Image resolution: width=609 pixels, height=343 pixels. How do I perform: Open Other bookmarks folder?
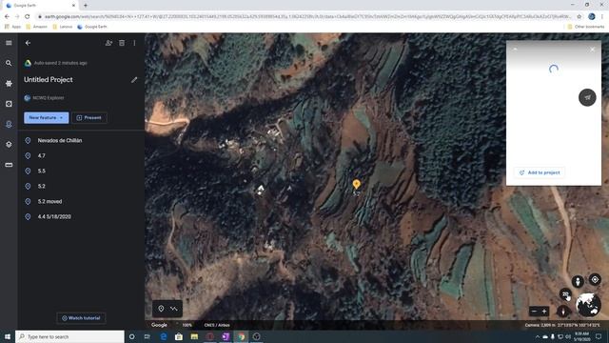[586, 27]
